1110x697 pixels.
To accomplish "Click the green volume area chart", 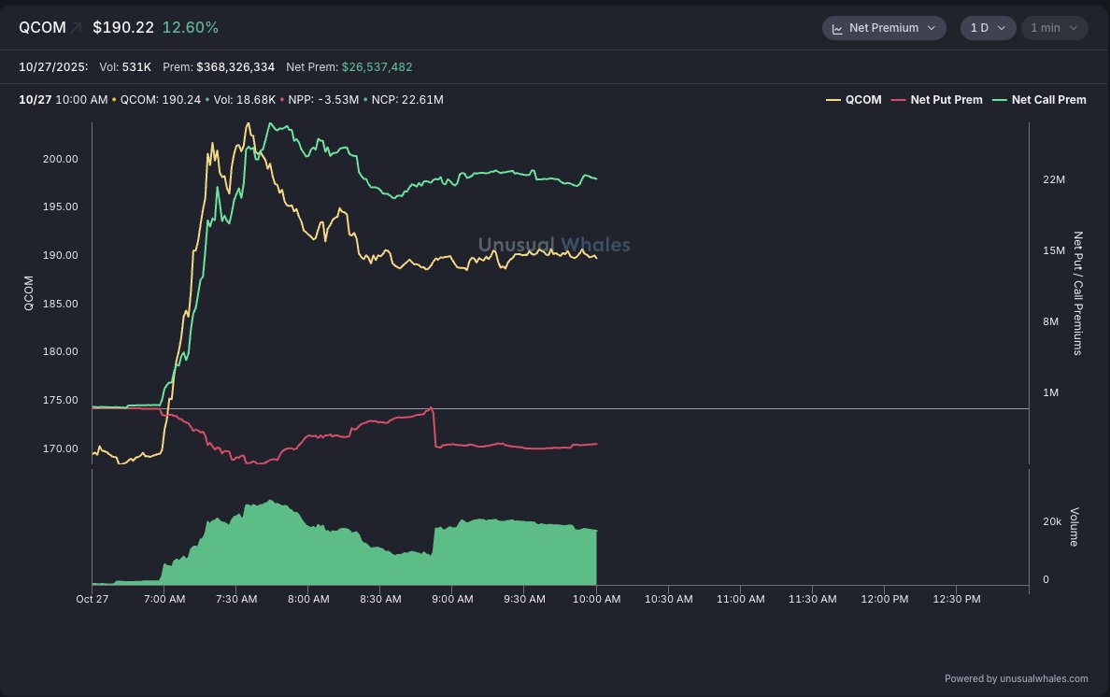I will click(x=374, y=556).
